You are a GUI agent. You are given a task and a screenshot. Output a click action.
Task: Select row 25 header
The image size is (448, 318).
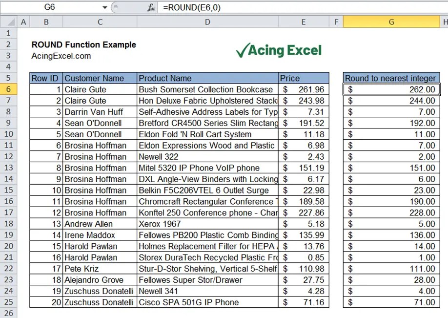point(9,302)
